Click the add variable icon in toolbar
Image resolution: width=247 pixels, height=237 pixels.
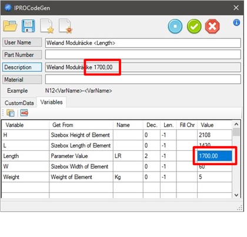[x=11, y=113]
